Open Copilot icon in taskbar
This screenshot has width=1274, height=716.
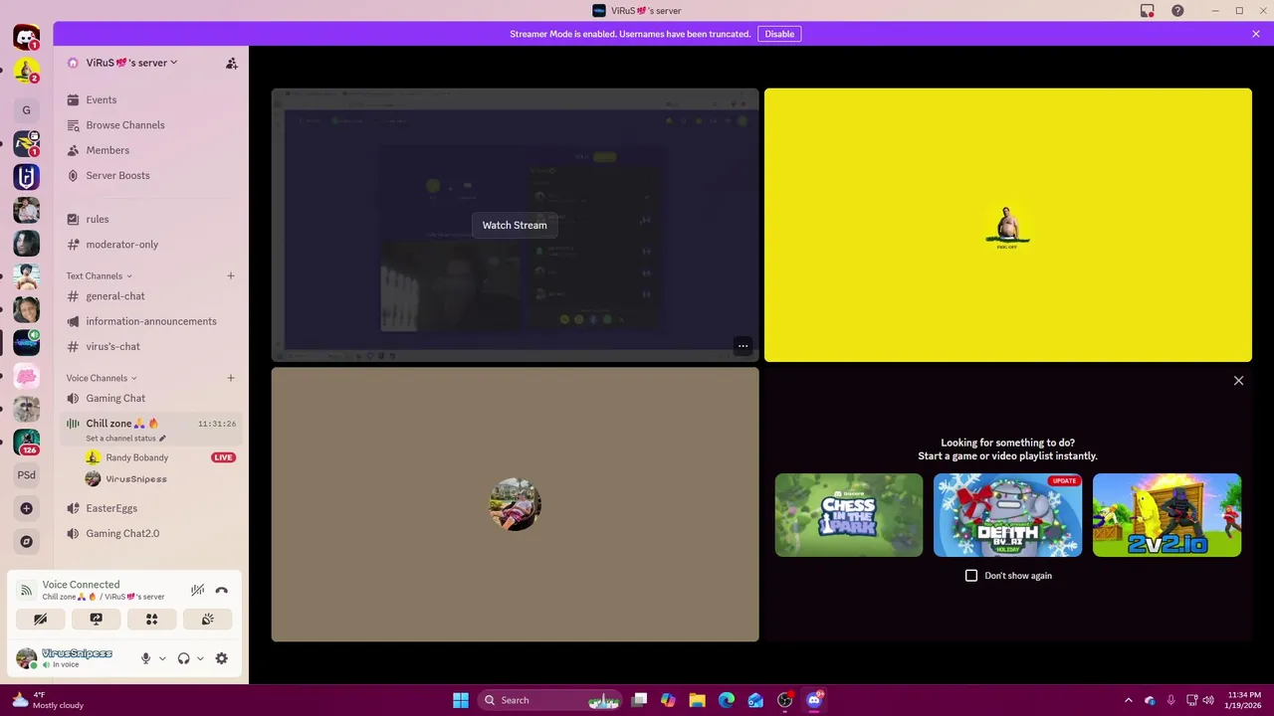668,700
